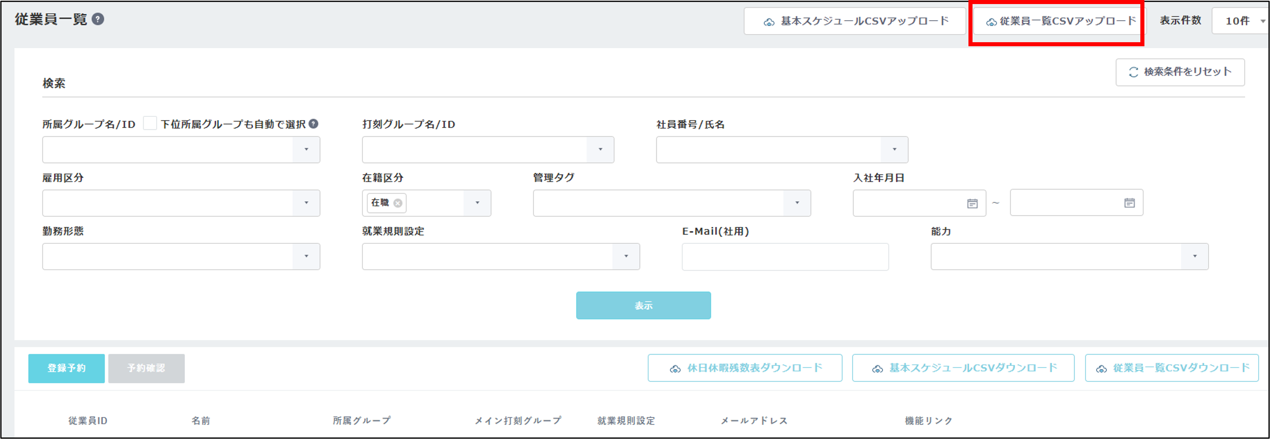Screen dimensions: 1270x439
Task: Open 雇用区分 dropdown list
Action: [306, 203]
